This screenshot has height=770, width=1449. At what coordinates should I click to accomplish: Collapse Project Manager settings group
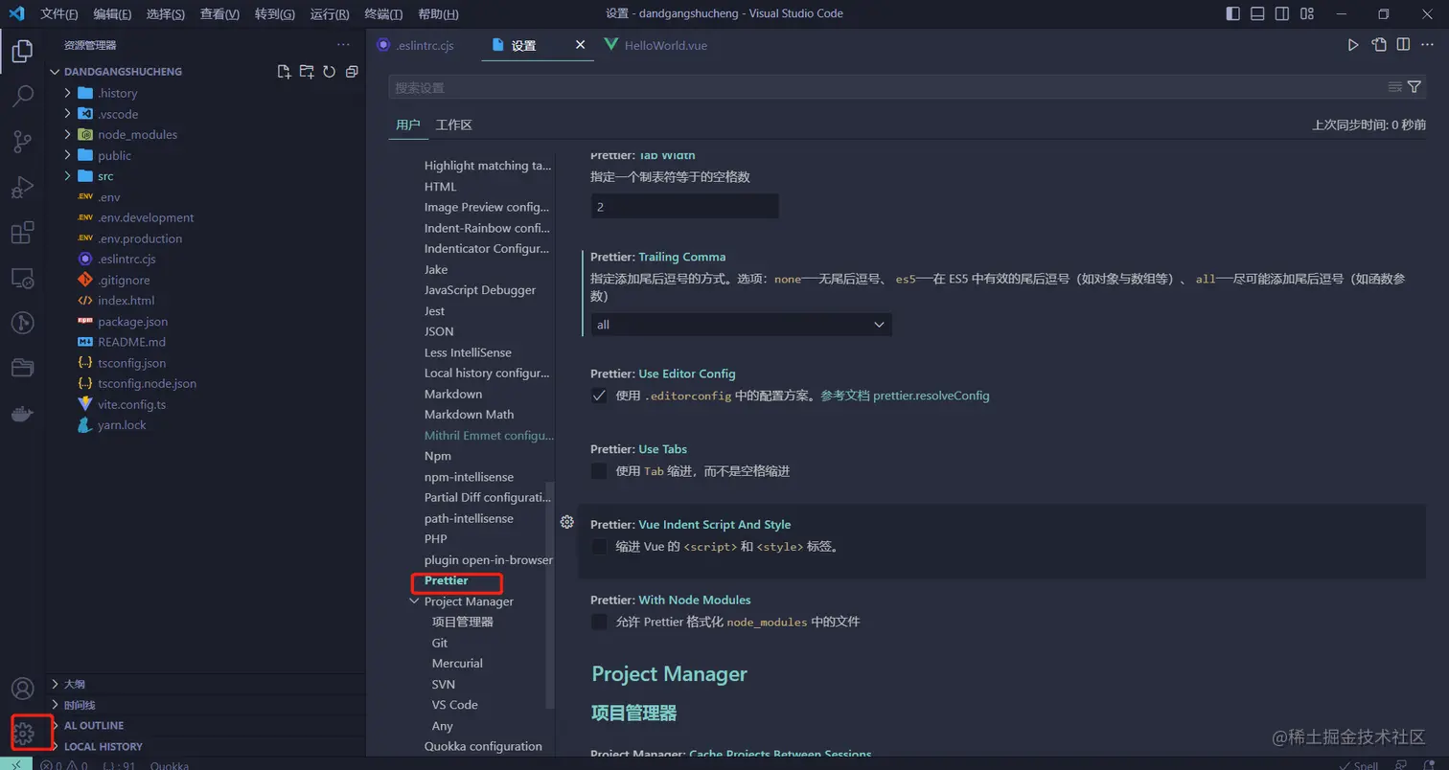point(414,601)
